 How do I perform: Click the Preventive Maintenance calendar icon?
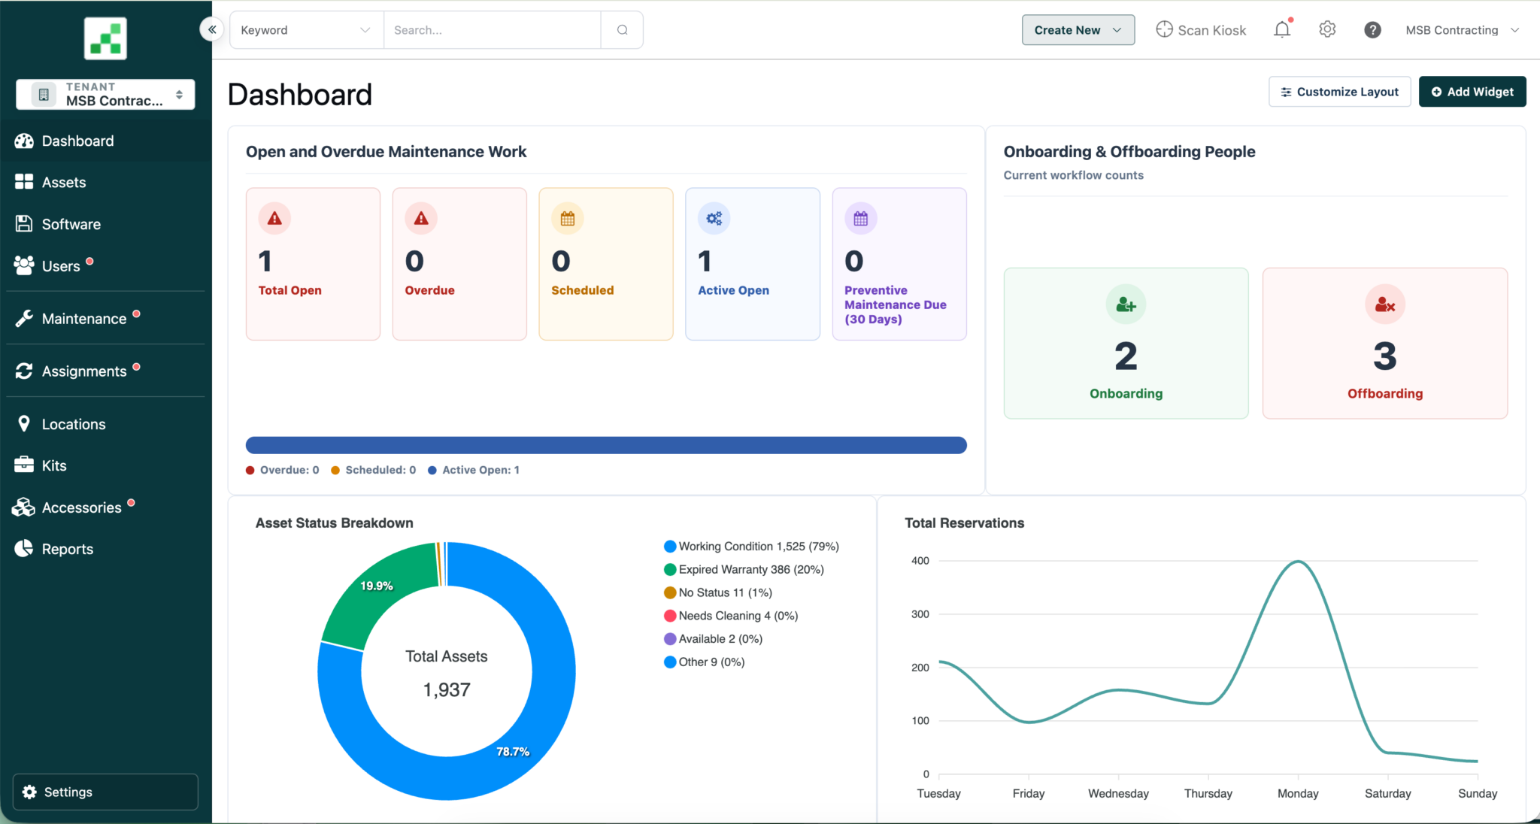pos(861,219)
